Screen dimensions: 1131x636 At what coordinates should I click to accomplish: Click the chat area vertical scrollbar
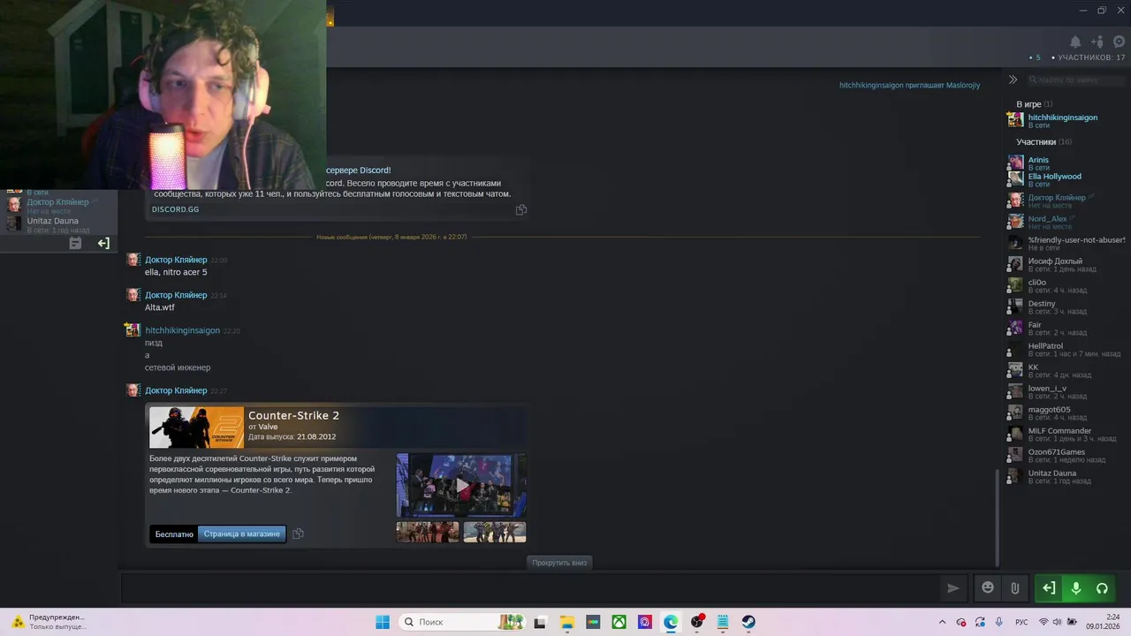click(x=998, y=519)
